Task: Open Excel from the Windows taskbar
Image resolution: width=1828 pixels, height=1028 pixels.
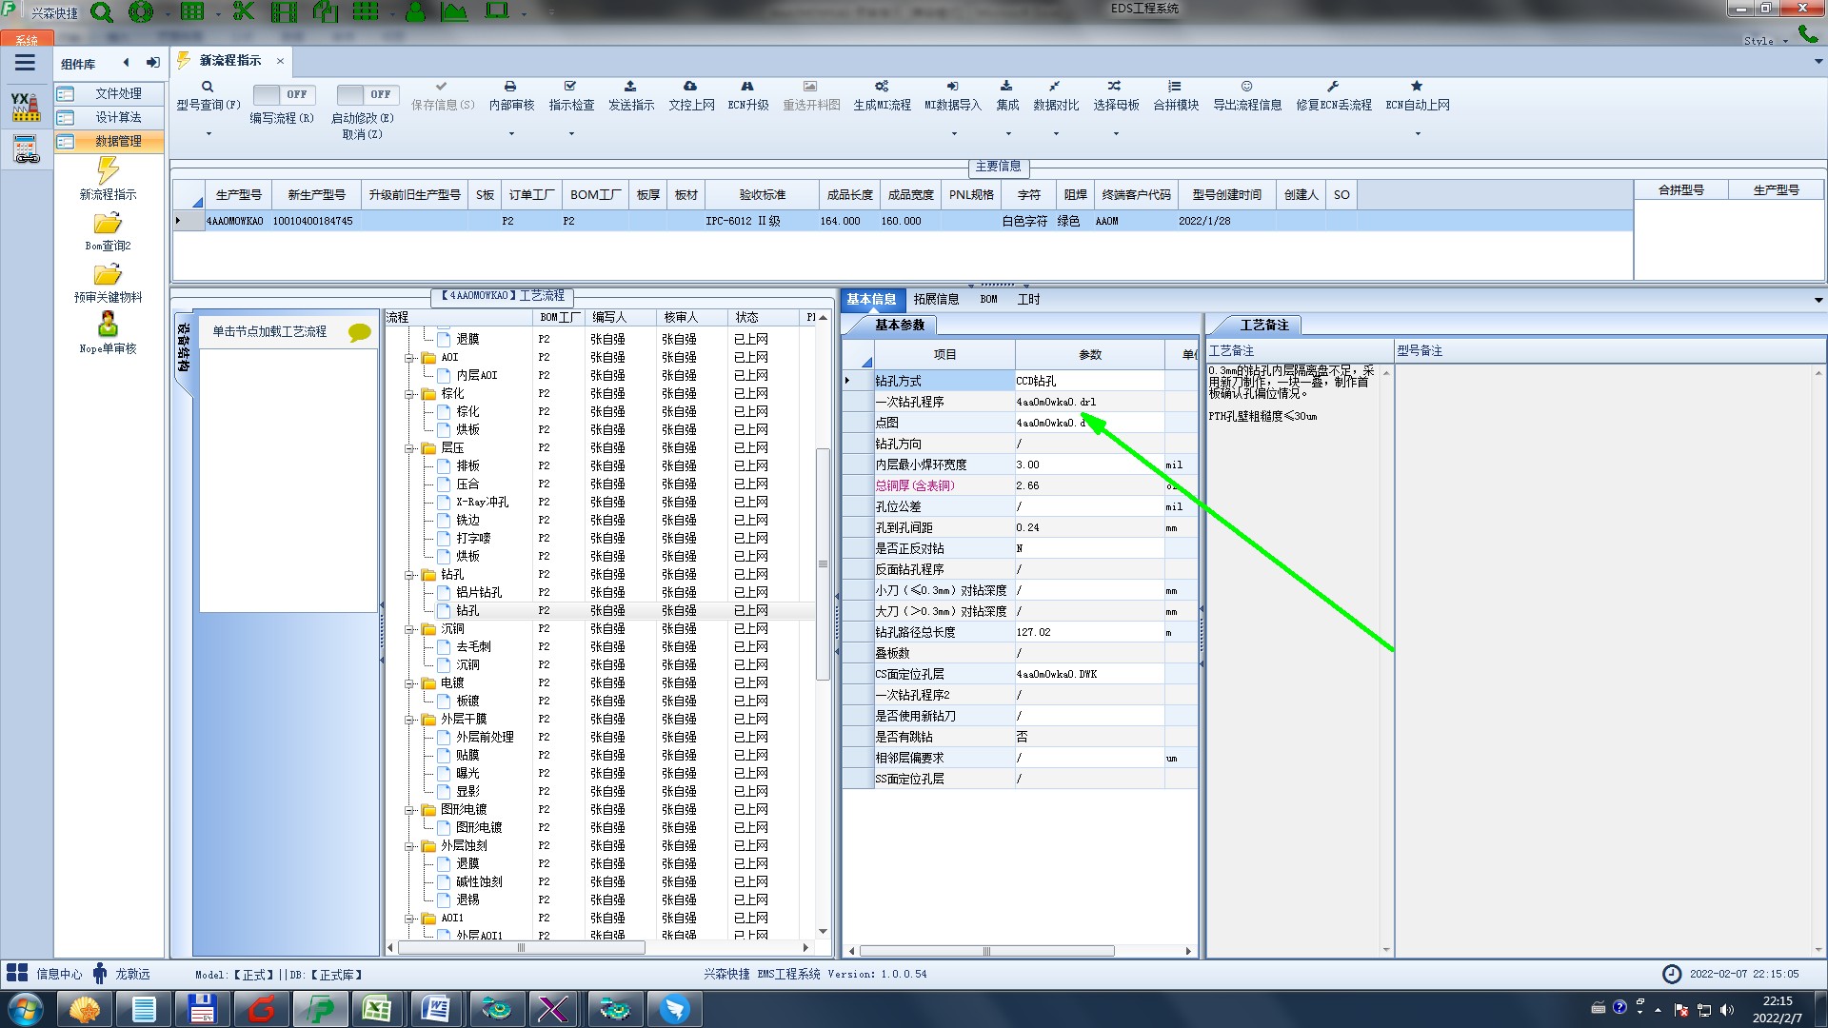Action: [377, 1008]
